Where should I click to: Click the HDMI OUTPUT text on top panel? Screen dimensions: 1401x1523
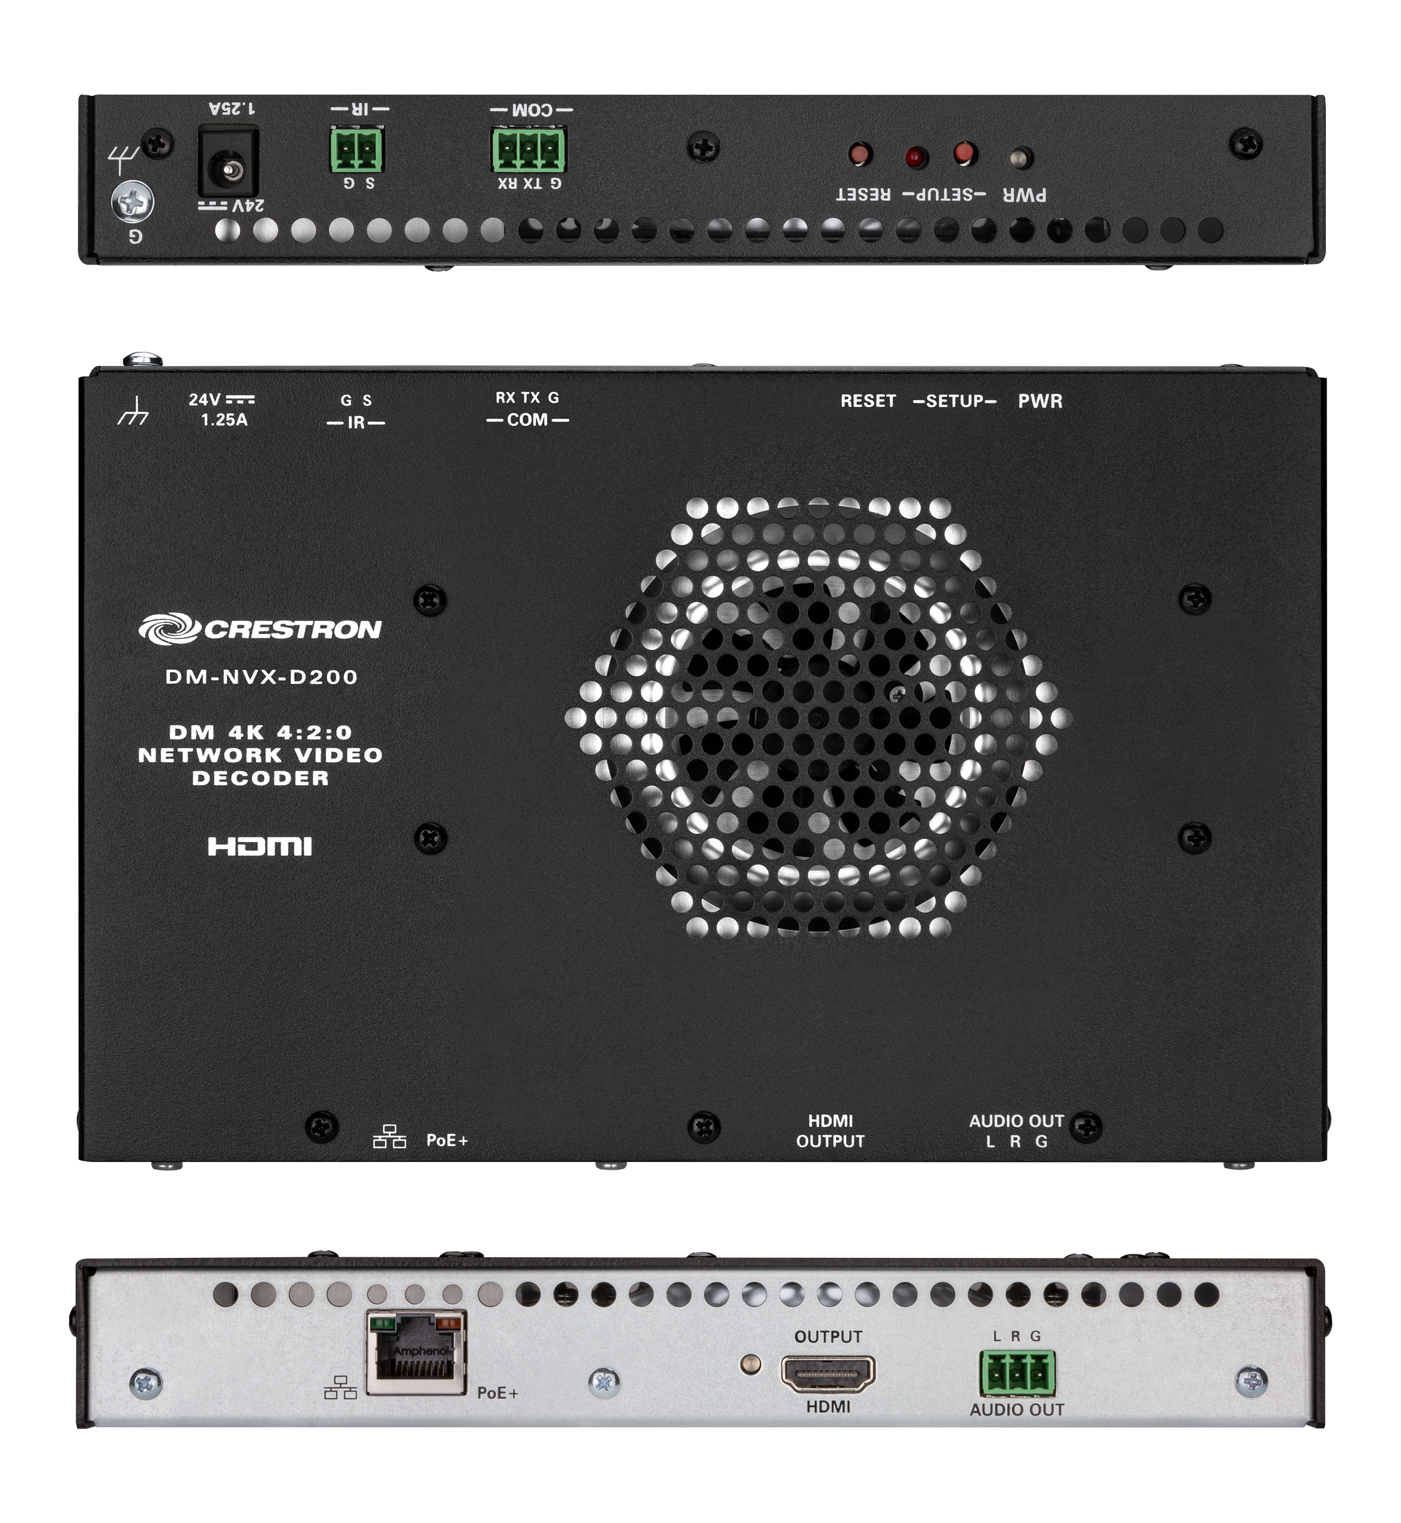830,1130
